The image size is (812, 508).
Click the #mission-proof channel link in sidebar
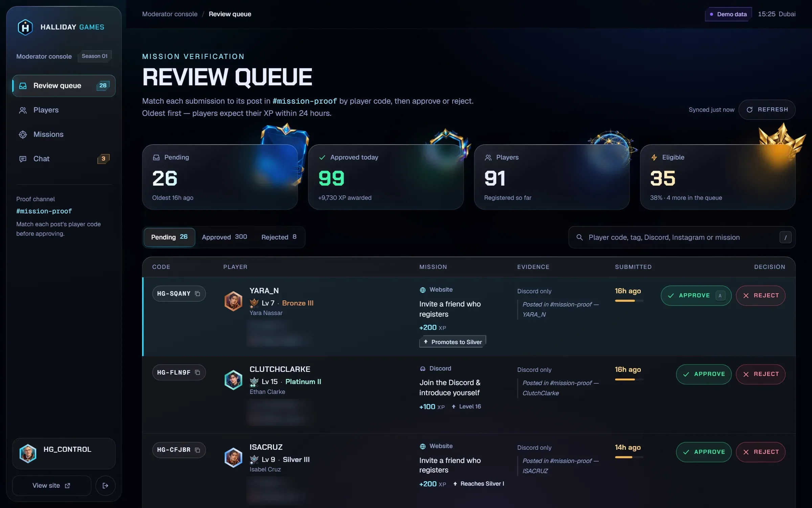[44, 211]
